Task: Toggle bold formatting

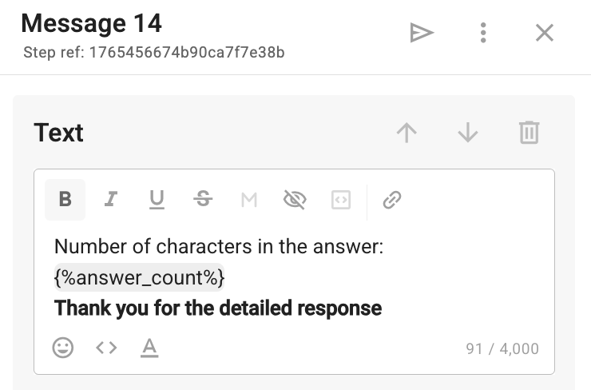Action: point(65,200)
